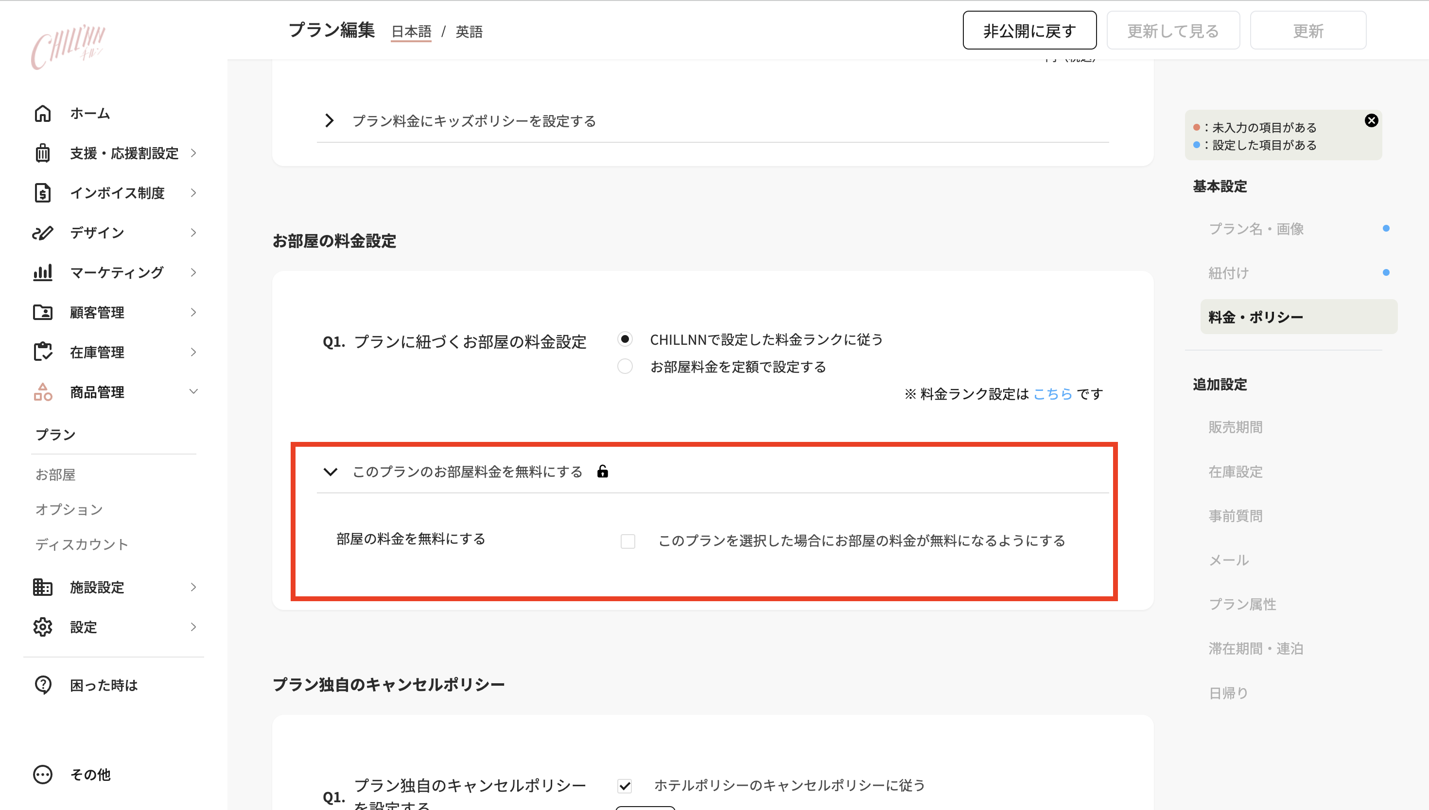Uncheck ホテルポリシーのキャンセルポリシーに従う
This screenshot has height=810, width=1429.
click(625, 786)
